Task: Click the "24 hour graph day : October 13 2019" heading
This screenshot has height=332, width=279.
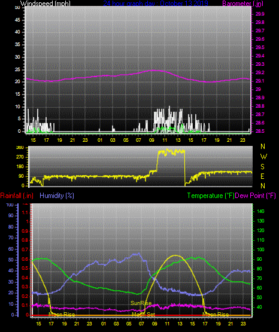Action: 156,4
